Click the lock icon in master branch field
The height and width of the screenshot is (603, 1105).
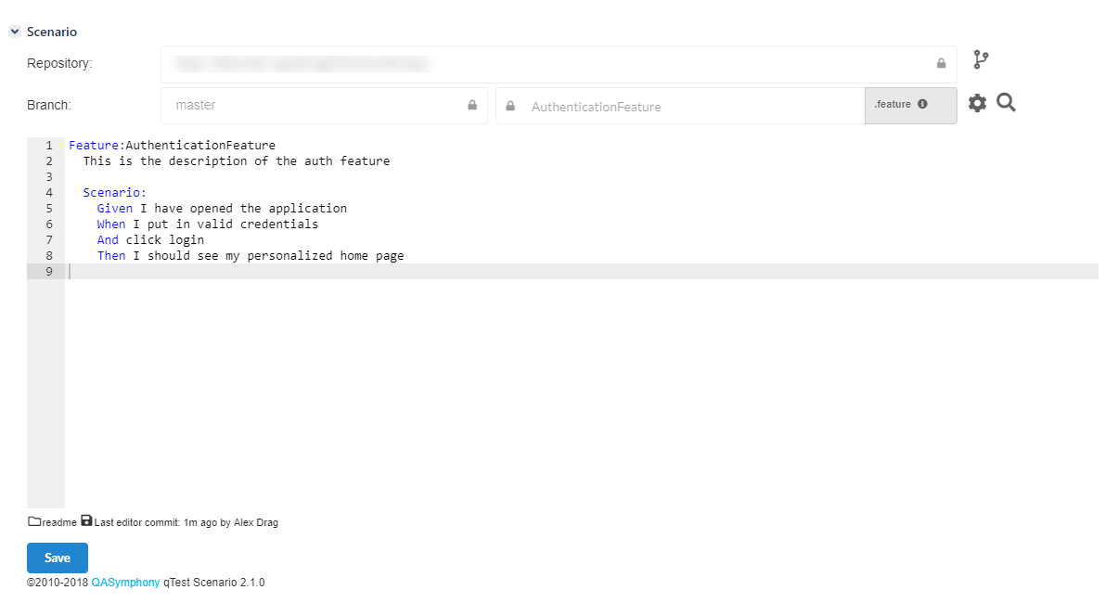tap(471, 105)
